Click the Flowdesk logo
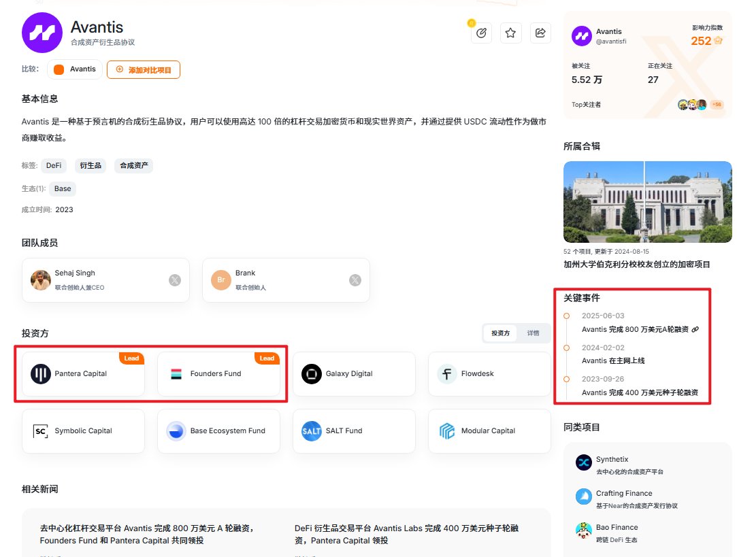 pos(447,374)
